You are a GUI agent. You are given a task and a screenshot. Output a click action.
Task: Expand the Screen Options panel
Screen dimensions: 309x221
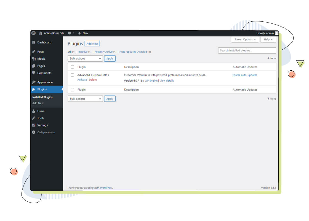click(245, 40)
